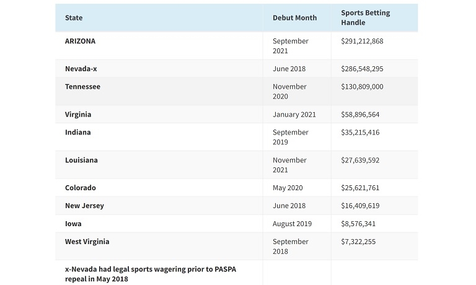The image size is (476, 285).
Task: Click the January 2021 debut month cell
Action: (x=294, y=115)
